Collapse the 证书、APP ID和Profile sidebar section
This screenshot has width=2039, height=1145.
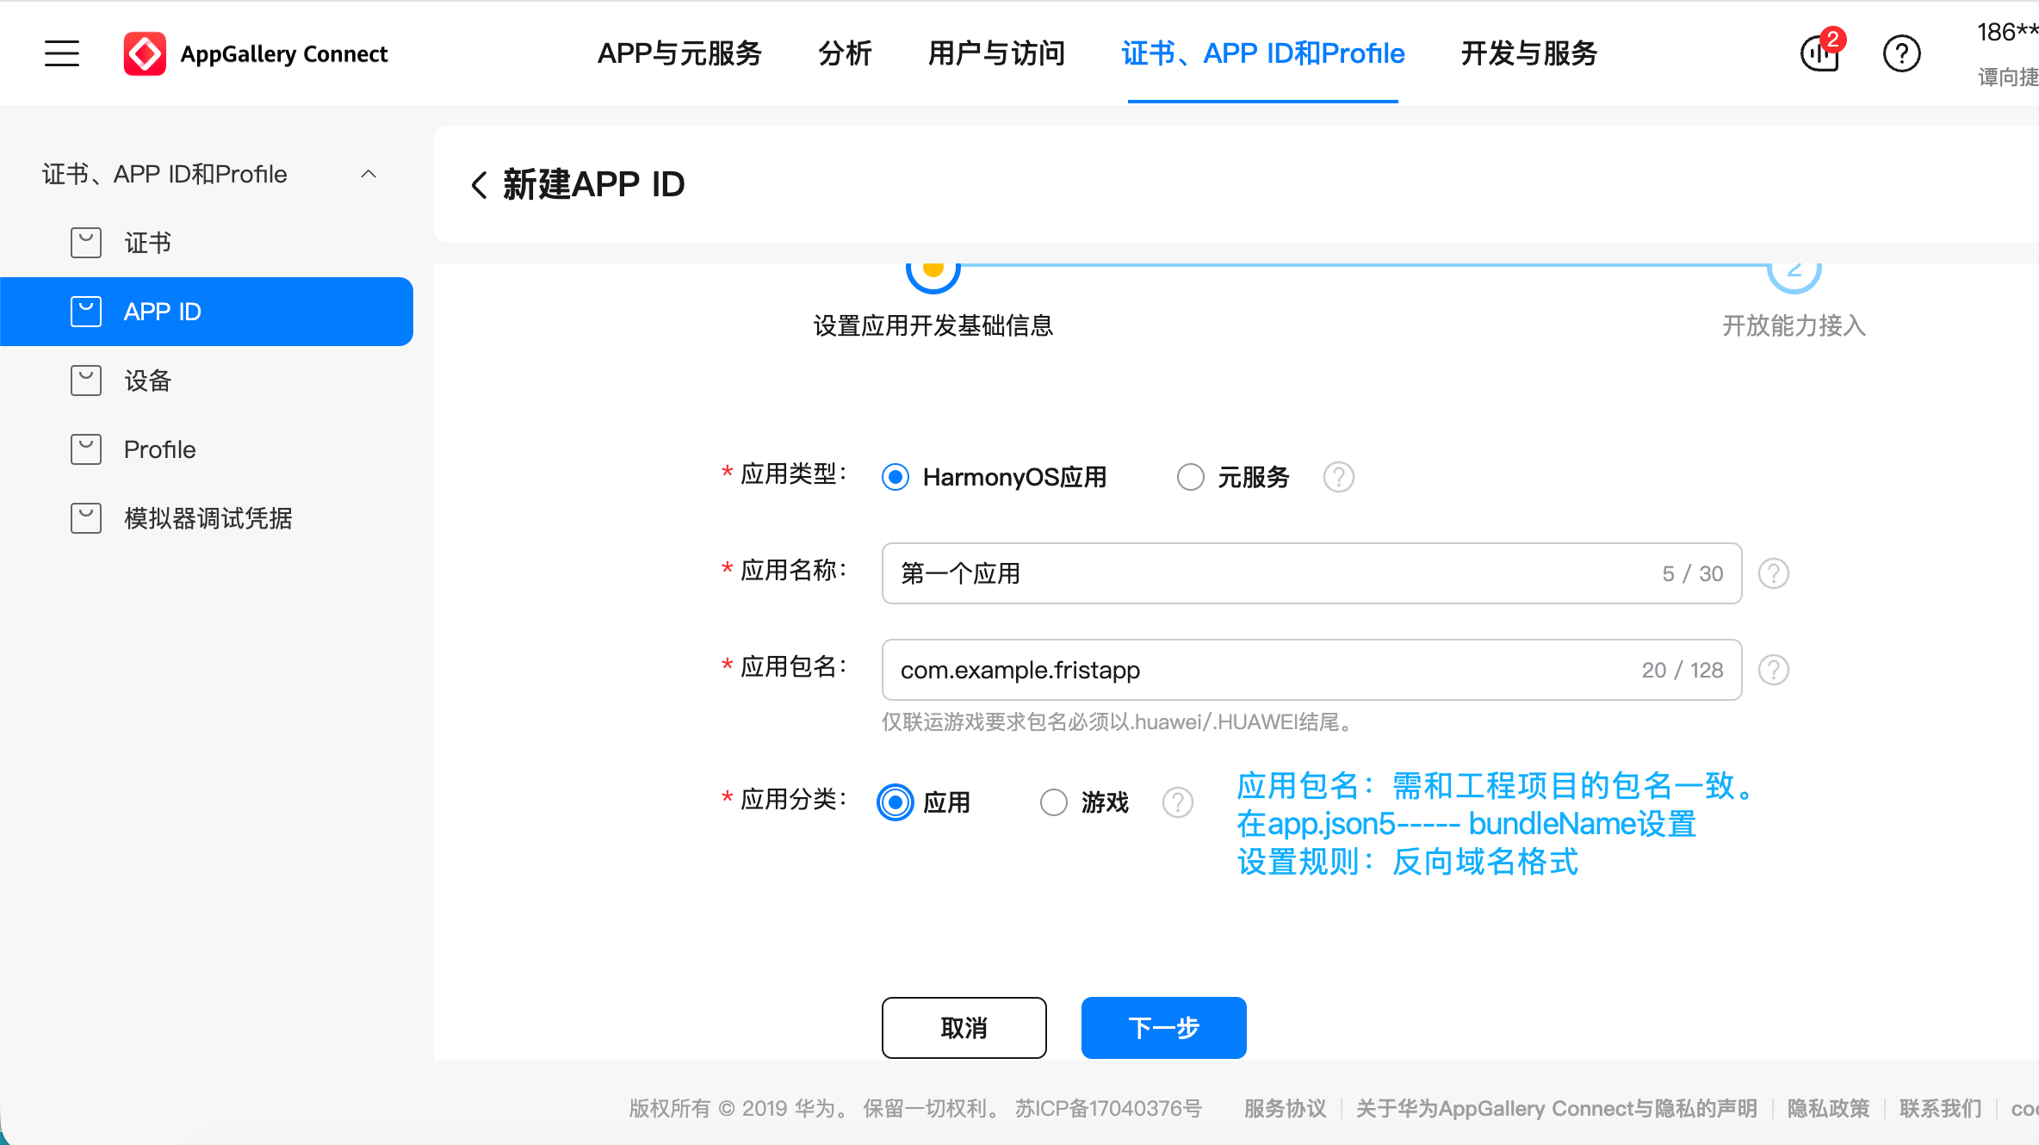[369, 173]
